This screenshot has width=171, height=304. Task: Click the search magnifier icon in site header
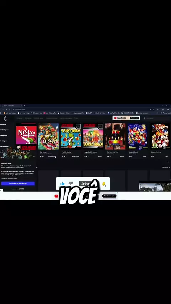(x=144, y=118)
